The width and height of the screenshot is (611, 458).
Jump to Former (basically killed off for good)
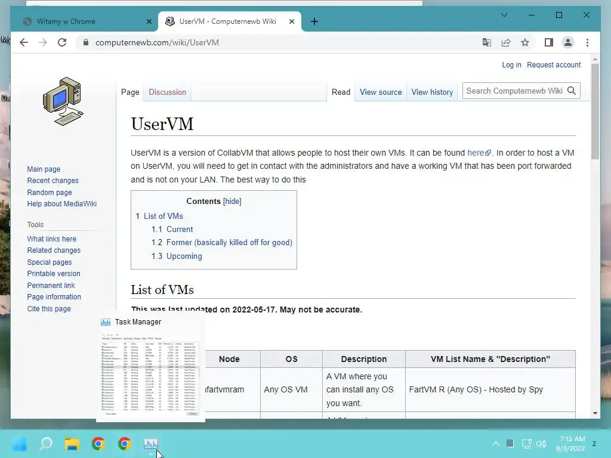coord(229,243)
